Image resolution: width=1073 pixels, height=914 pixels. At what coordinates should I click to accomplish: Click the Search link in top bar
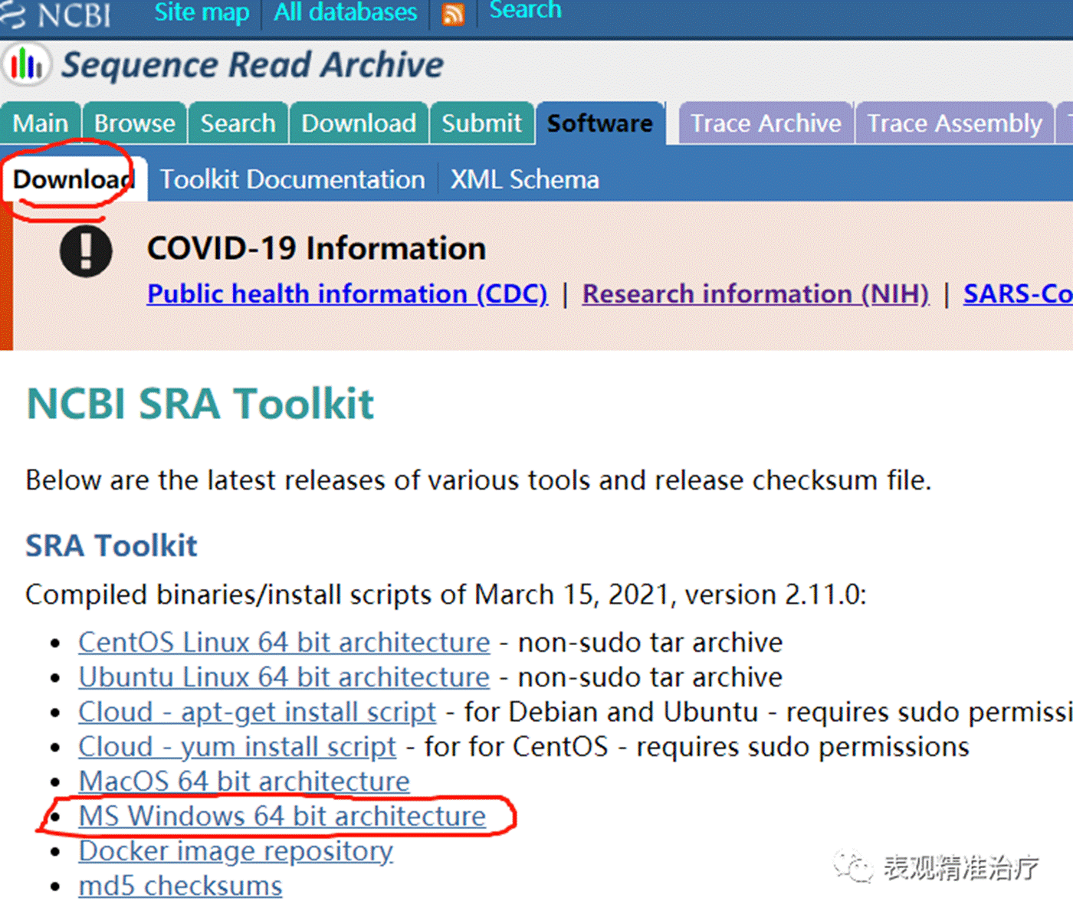pos(525,10)
